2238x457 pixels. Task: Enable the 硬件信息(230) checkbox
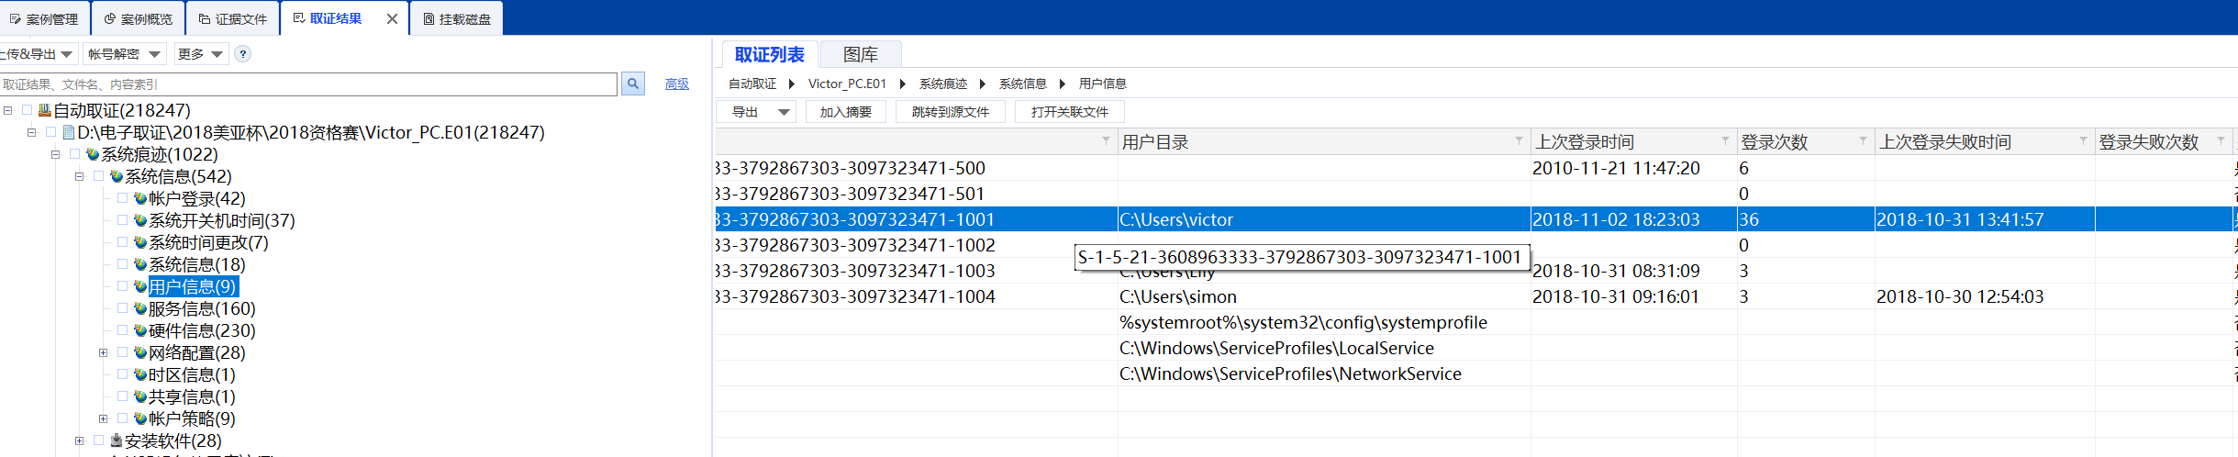(122, 330)
